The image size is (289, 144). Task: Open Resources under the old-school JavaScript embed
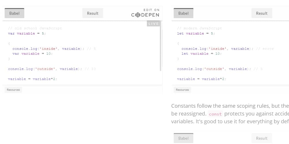(13, 90)
